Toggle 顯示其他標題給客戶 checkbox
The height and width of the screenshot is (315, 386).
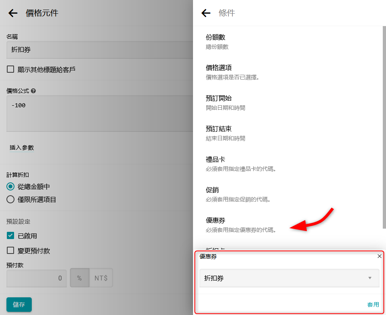tap(10, 70)
